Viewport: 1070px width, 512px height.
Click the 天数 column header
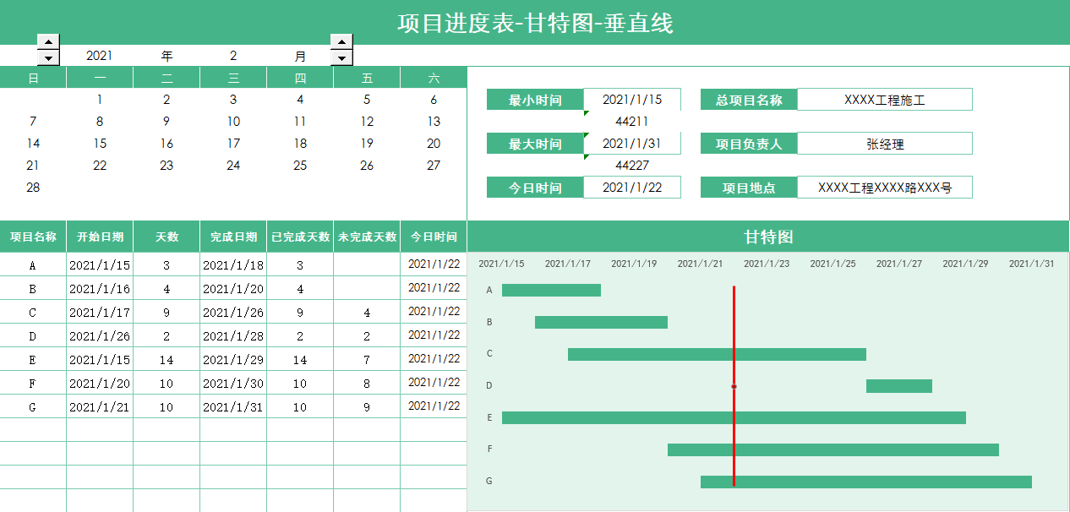167,237
